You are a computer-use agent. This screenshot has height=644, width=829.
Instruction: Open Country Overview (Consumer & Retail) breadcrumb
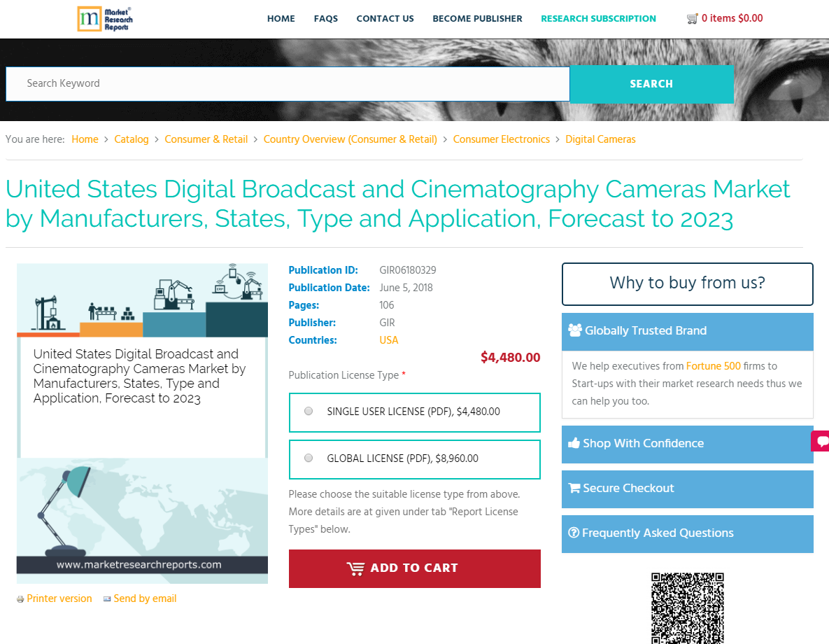coord(350,139)
